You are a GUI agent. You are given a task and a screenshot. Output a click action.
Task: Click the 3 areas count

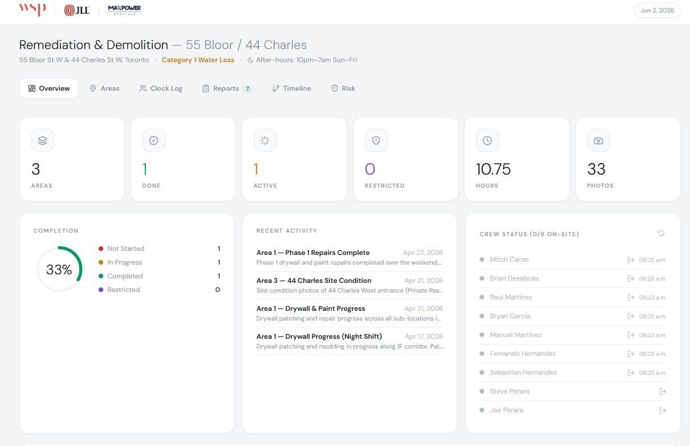pyautogui.click(x=35, y=169)
